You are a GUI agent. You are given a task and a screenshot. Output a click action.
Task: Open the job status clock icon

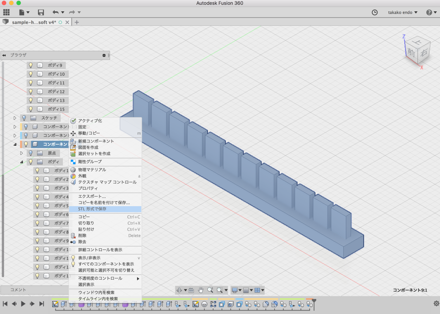[x=375, y=12]
